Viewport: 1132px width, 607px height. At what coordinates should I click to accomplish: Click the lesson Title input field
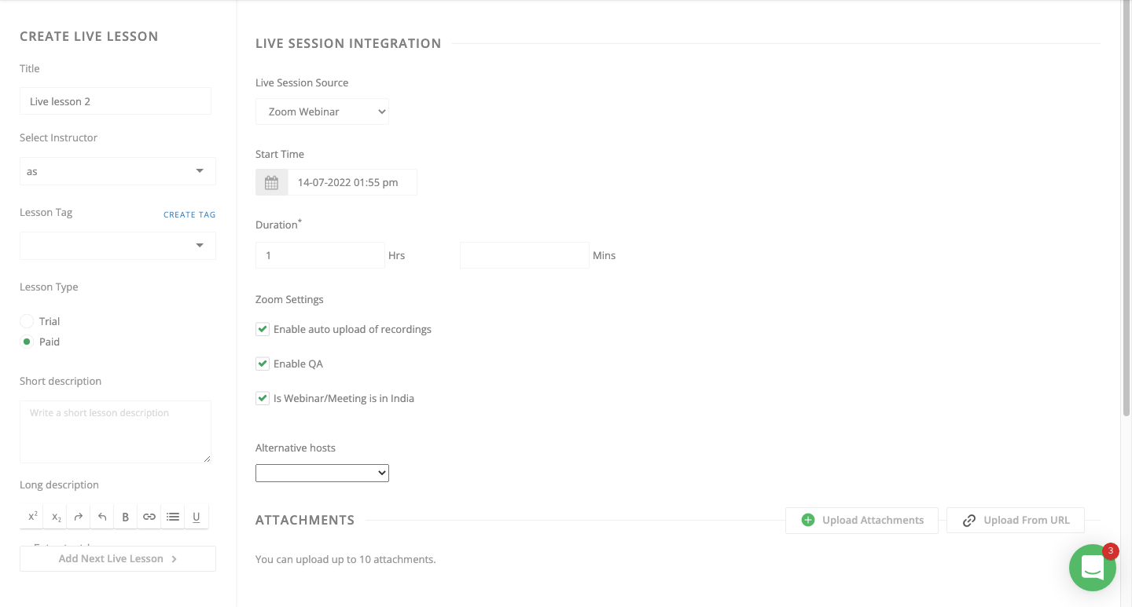116,101
